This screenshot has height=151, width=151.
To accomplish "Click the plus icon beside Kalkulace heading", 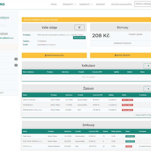I will [x=147, y=66].
